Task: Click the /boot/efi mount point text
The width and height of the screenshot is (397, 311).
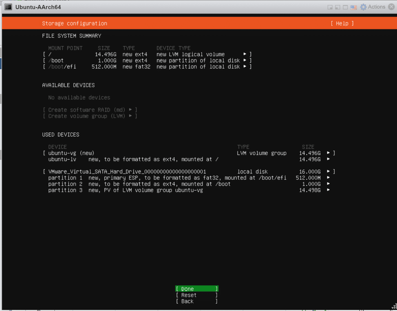Action: [x=62, y=67]
